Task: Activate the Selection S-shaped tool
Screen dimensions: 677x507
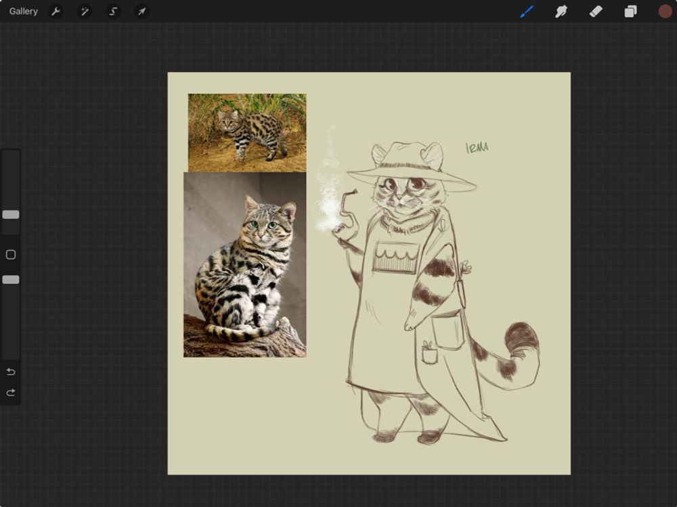Action: click(113, 11)
